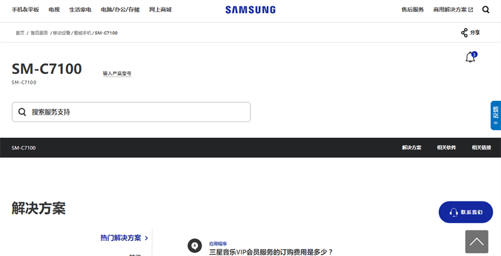Open the 手机&平板 menu

point(26,9)
